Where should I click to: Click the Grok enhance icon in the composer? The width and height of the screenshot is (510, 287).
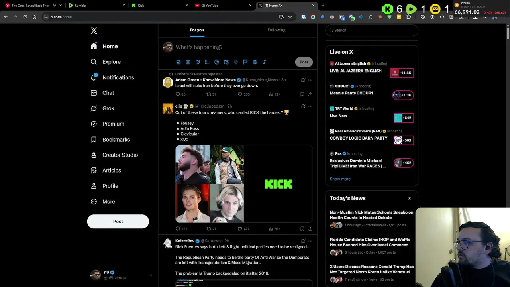click(x=198, y=62)
